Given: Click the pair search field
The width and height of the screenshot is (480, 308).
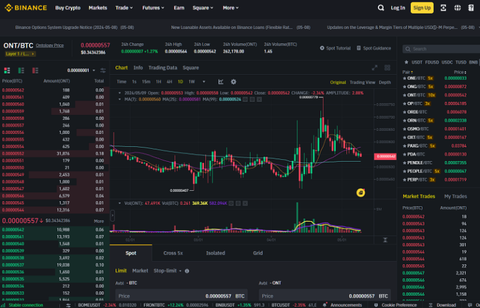Looking at the screenshot, I should pyautogui.click(x=443, y=49).
